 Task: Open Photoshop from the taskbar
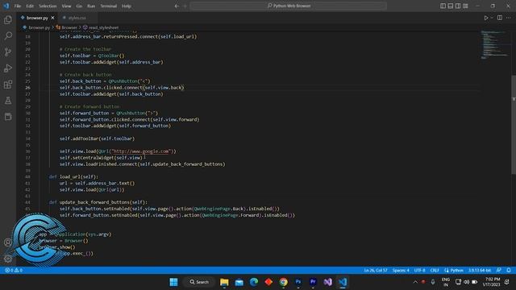pos(298,282)
